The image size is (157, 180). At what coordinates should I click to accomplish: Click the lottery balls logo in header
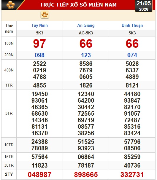click(11, 5)
